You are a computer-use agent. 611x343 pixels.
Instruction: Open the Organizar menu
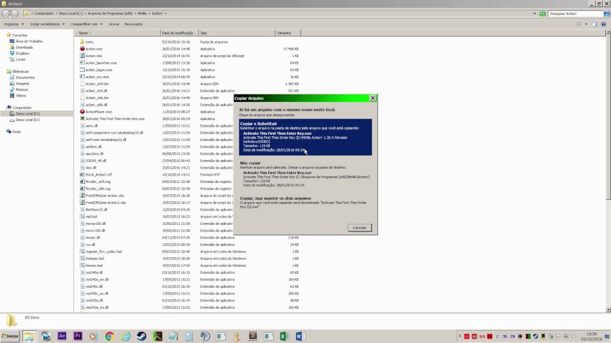point(13,24)
